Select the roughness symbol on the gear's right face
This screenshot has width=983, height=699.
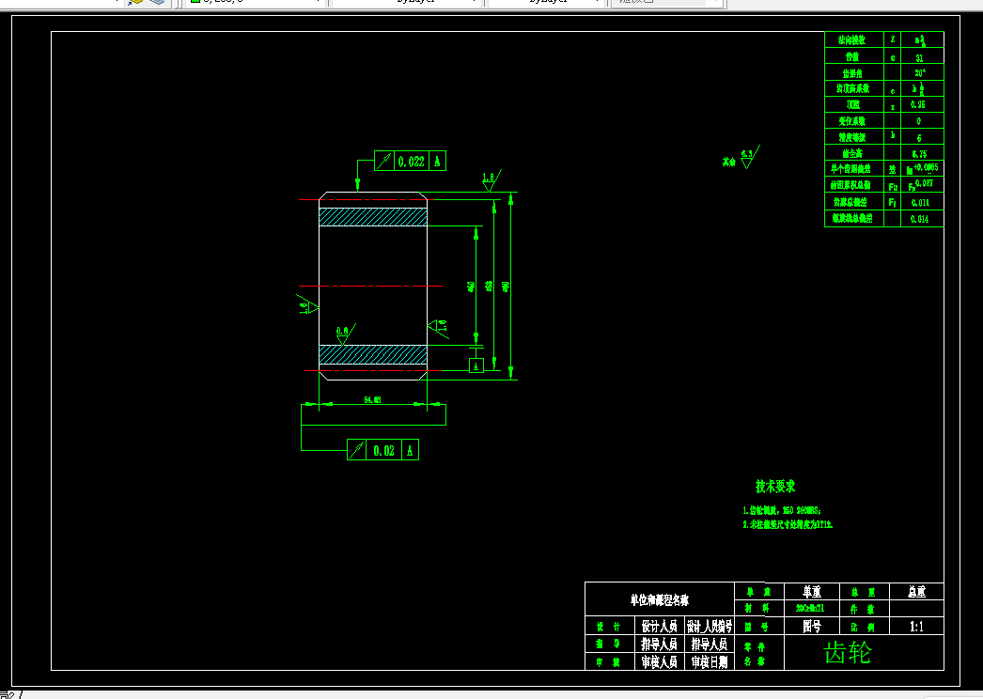point(438,327)
